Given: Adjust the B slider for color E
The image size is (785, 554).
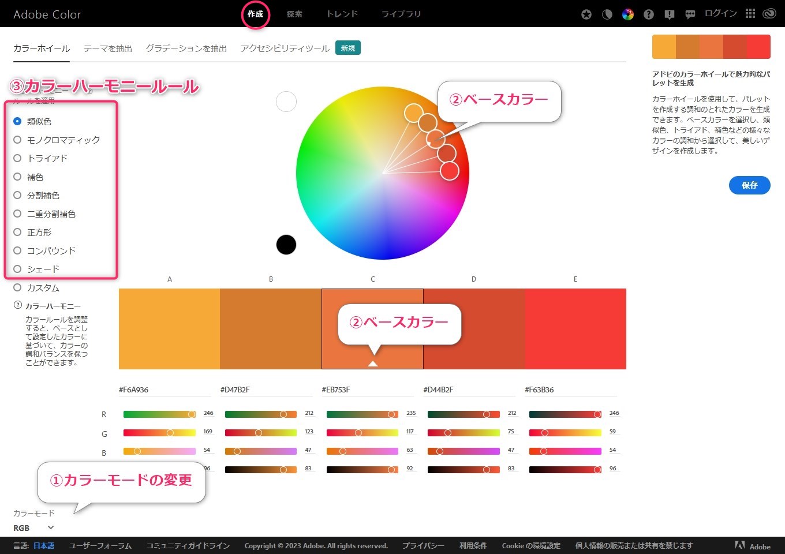Looking at the screenshot, I should (x=565, y=451).
